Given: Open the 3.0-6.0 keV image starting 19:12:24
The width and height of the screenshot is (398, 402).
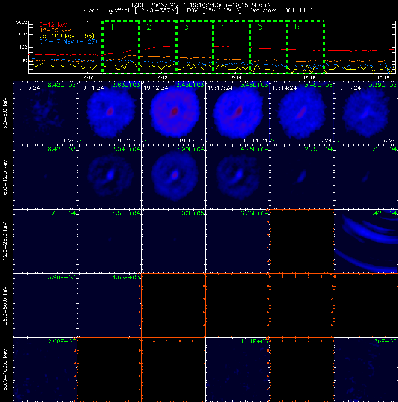Looking at the screenshot, I should (x=173, y=113).
